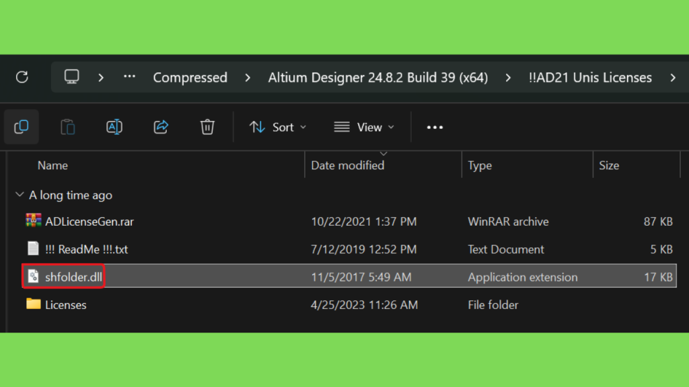
Task: Click the WinRAR archive type cell
Action: (509, 222)
